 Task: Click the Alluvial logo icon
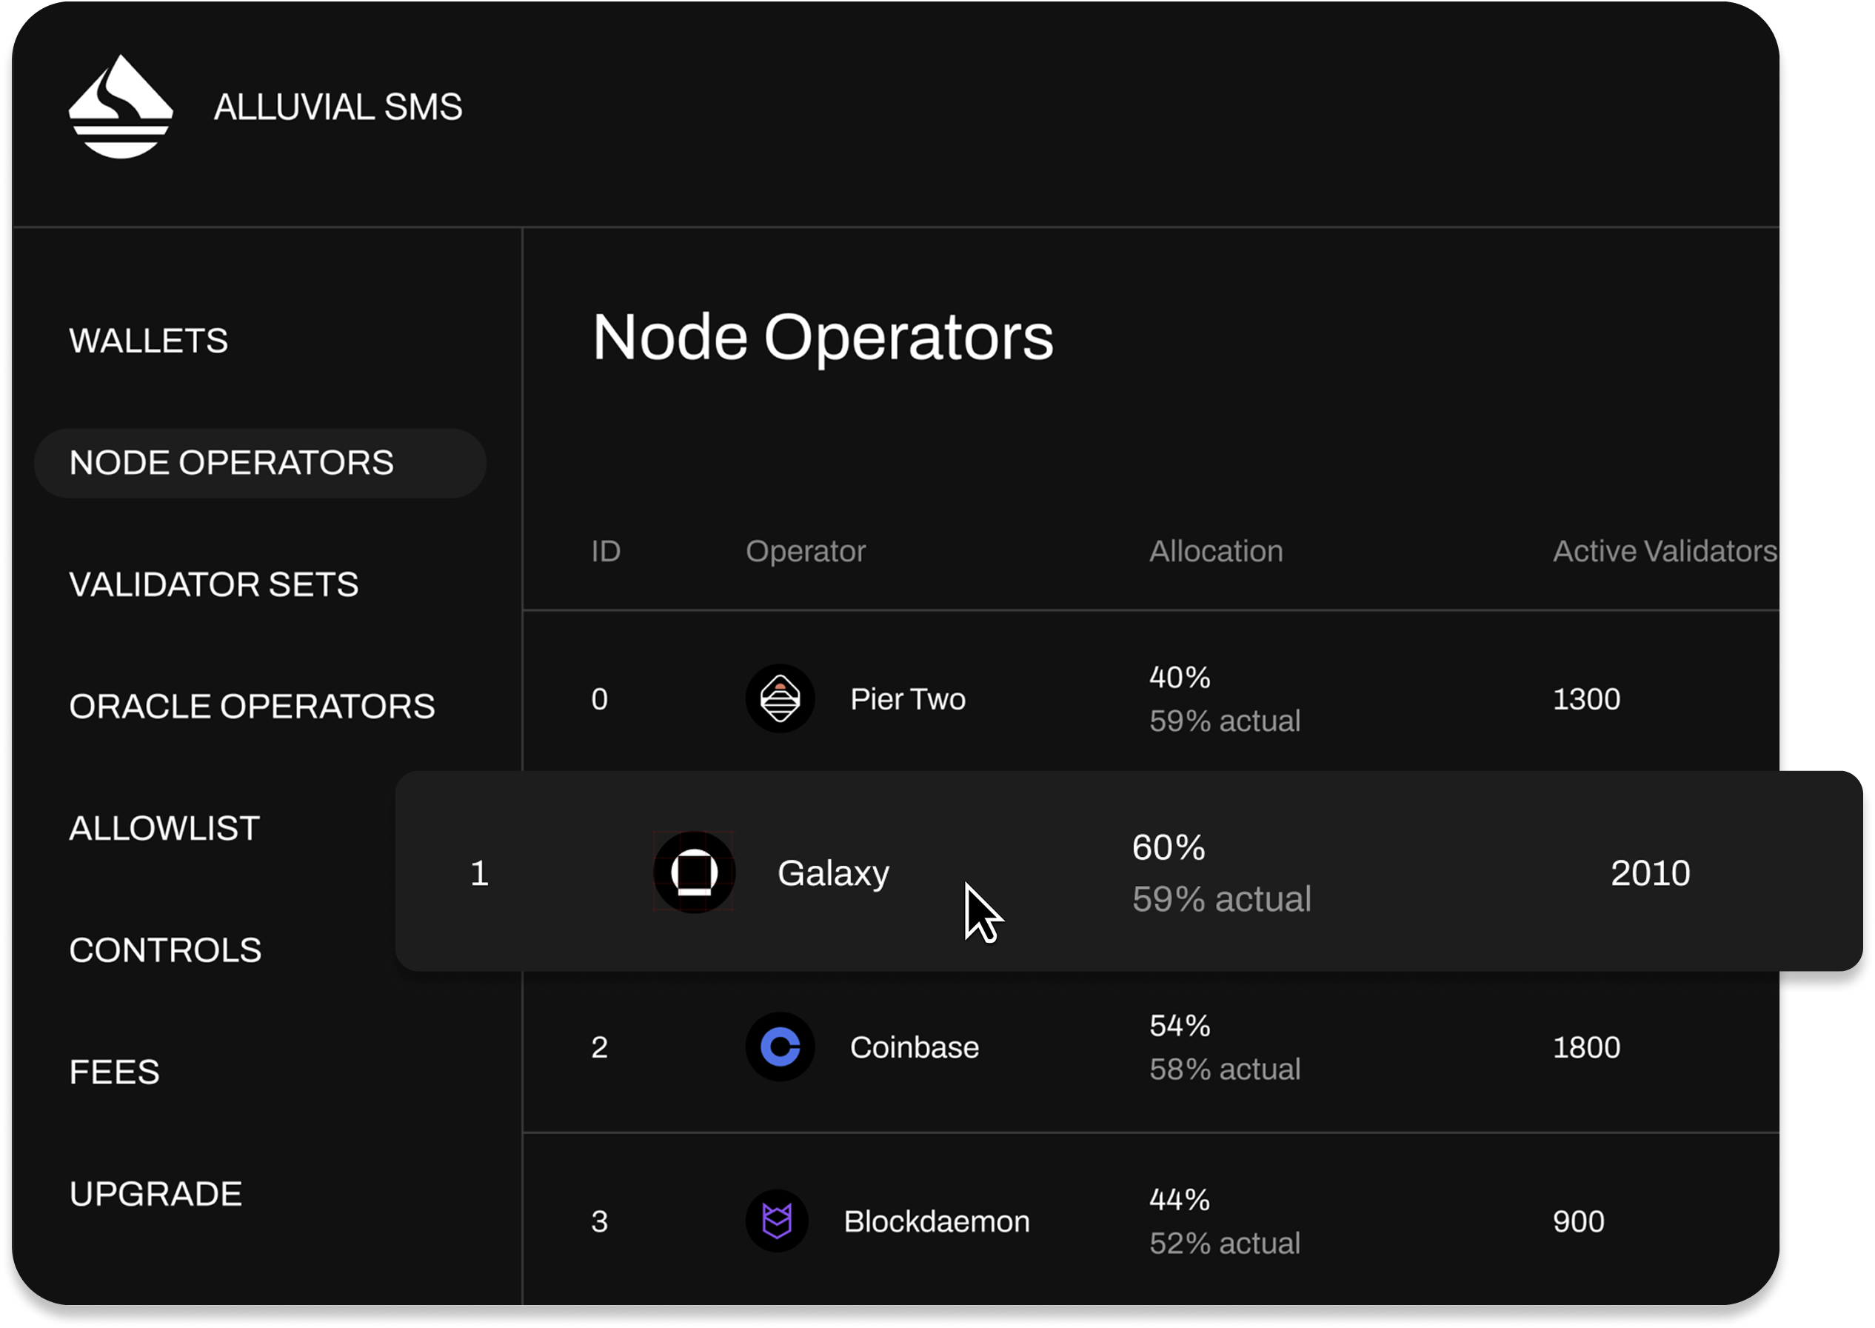pyautogui.click(x=120, y=107)
